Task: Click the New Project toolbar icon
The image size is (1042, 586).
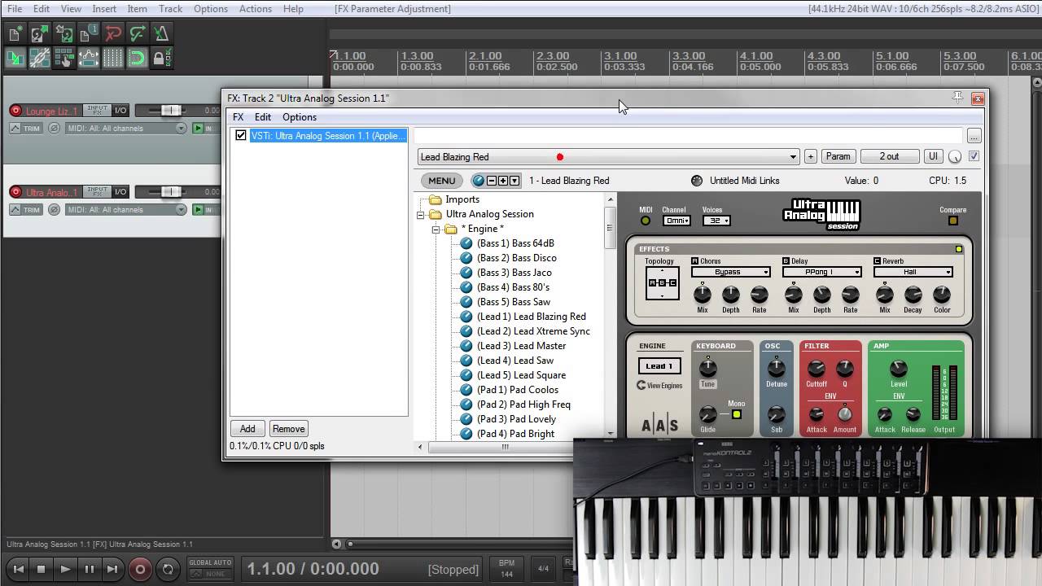Action: pos(15,33)
